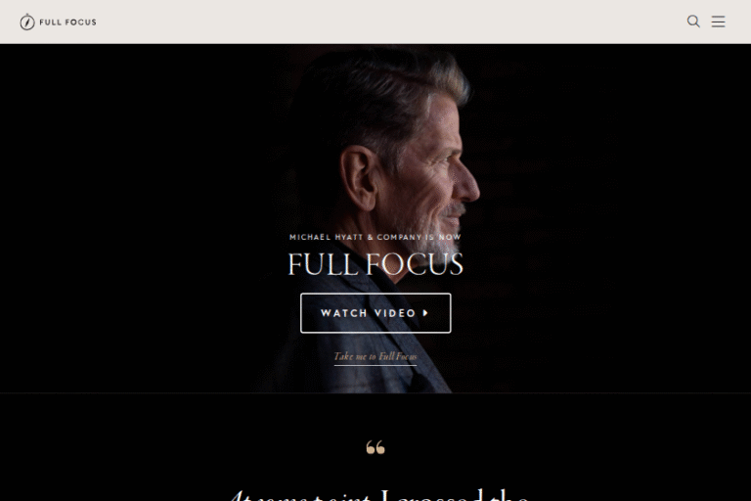This screenshot has height=501, width=751.
Task: Click the play arrow inside Watch Video
Action: (x=425, y=313)
